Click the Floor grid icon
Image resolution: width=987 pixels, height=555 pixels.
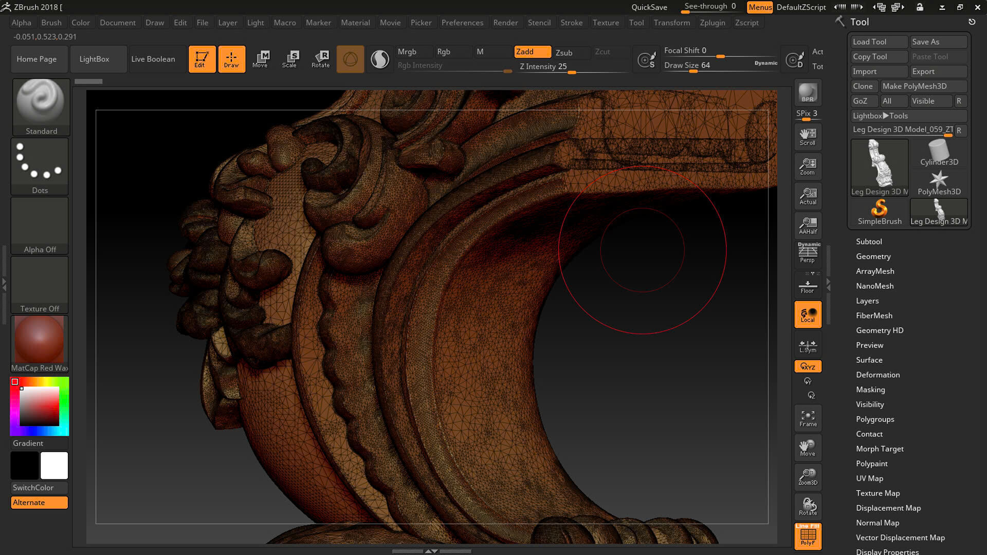click(x=808, y=286)
